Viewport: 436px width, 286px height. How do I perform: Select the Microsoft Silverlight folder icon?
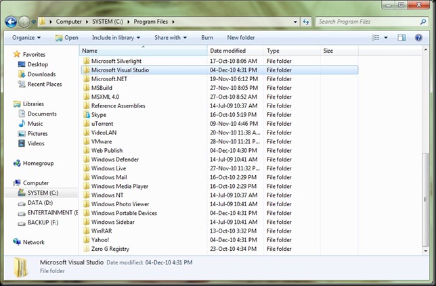coord(87,61)
